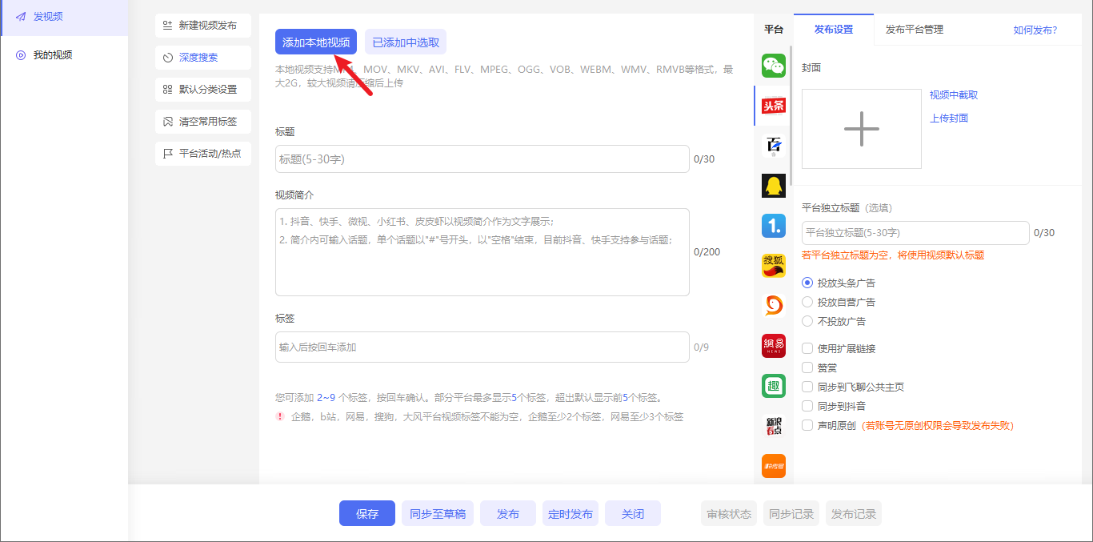Click the 添加本地视频 button
Viewport: 1093px width, 542px height.
(x=316, y=42)
